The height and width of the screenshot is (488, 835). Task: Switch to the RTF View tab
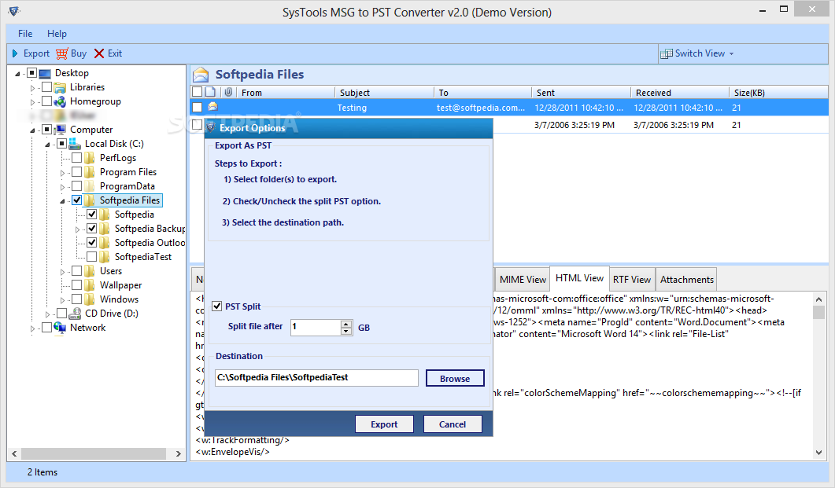pos(632,280)
